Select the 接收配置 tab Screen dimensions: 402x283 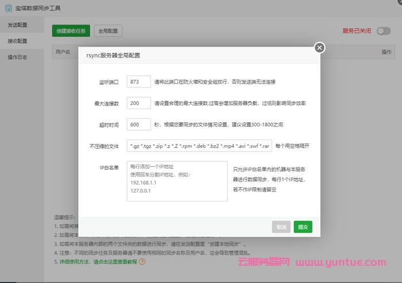point(17,41)
